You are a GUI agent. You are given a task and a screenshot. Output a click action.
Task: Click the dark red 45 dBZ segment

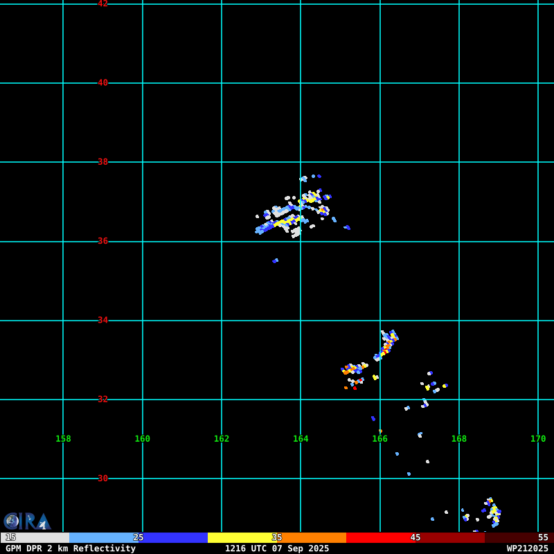[x=450, y=537]
